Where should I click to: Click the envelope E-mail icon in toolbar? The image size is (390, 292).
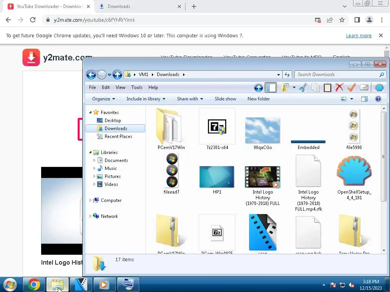coord(364,87)
